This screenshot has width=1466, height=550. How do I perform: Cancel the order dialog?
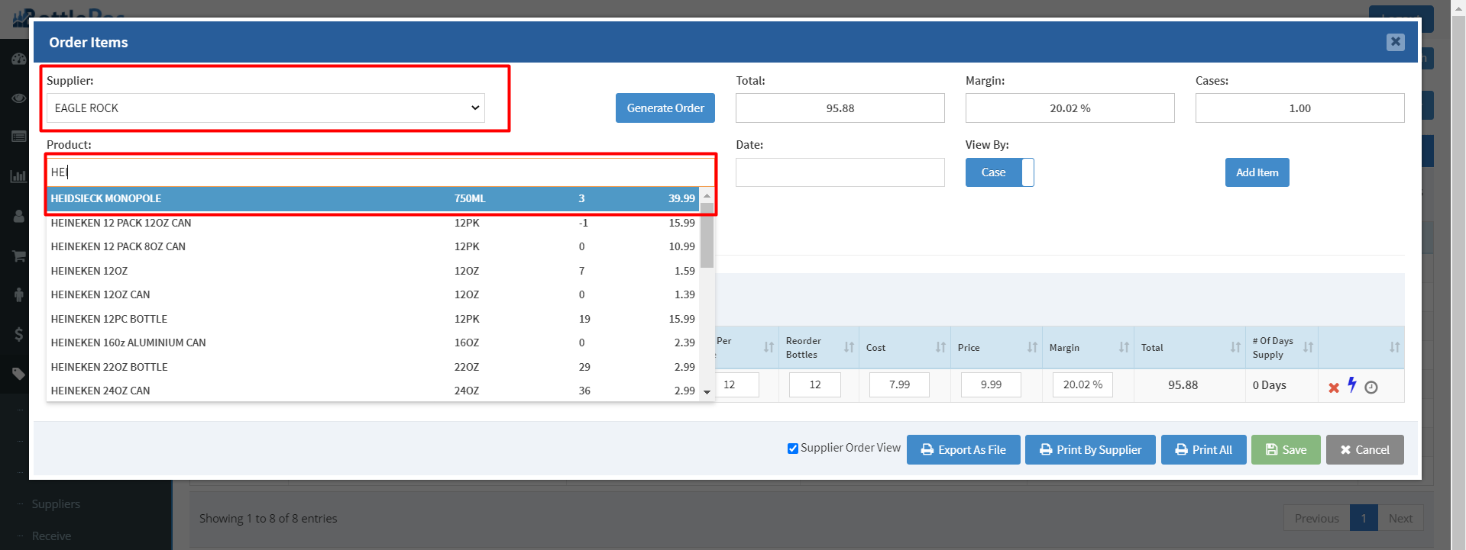click(1365, 450)
